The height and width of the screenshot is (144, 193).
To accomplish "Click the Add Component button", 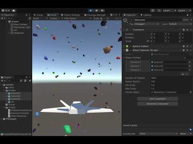I will point(158,99).
